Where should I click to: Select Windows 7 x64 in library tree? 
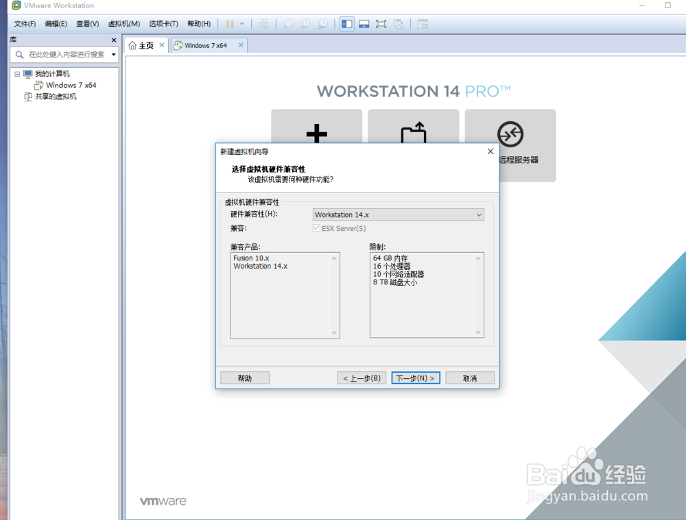[x=71, y=85]
